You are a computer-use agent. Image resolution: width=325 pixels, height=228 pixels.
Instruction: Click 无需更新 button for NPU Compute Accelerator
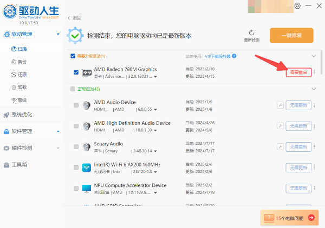pos(298,189)
